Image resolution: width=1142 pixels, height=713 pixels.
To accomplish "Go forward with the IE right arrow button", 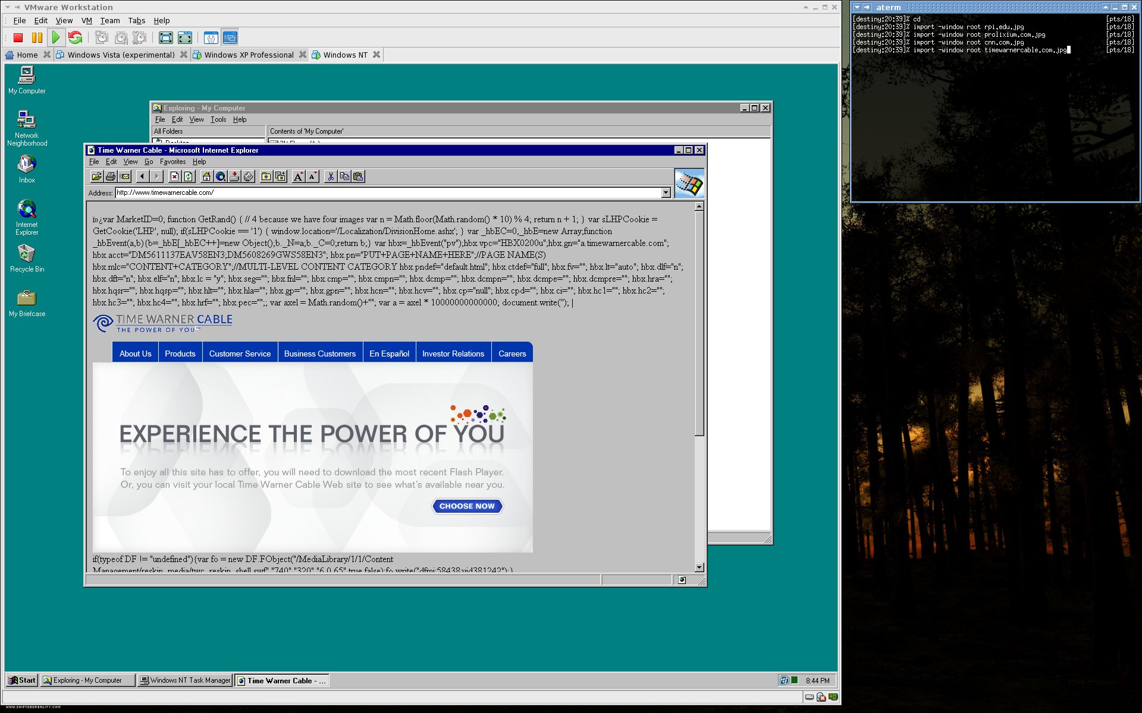I will coord(156,176).
